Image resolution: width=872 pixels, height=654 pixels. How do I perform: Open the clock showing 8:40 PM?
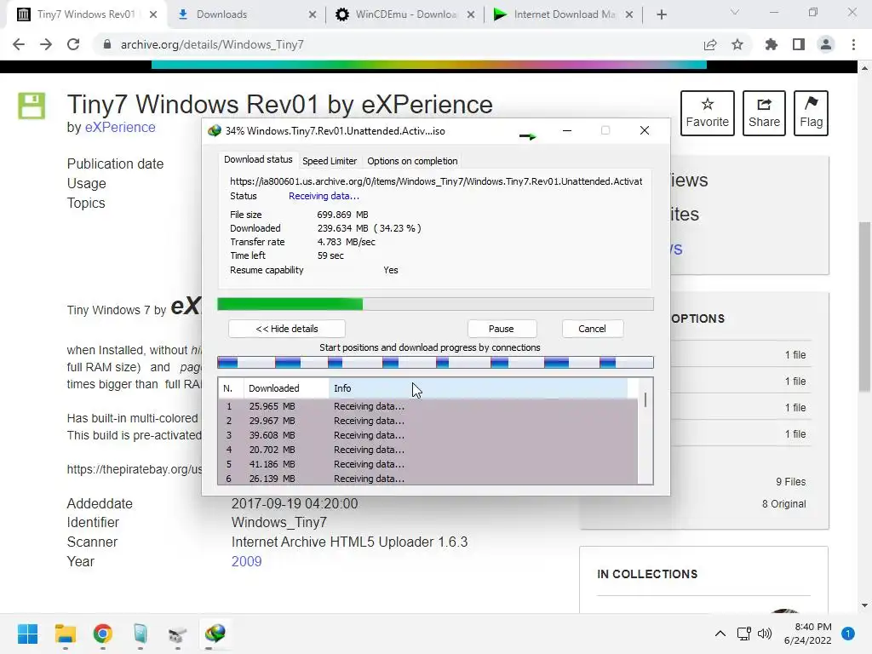click(807, 634)
